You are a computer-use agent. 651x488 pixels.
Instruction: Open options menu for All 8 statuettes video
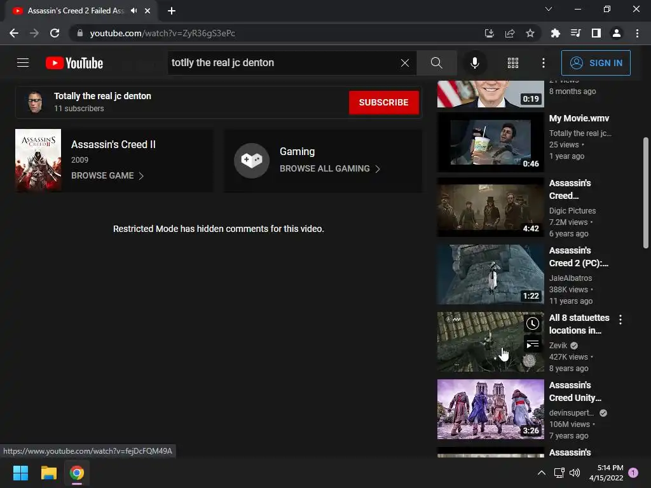click(x=620, y=319)
